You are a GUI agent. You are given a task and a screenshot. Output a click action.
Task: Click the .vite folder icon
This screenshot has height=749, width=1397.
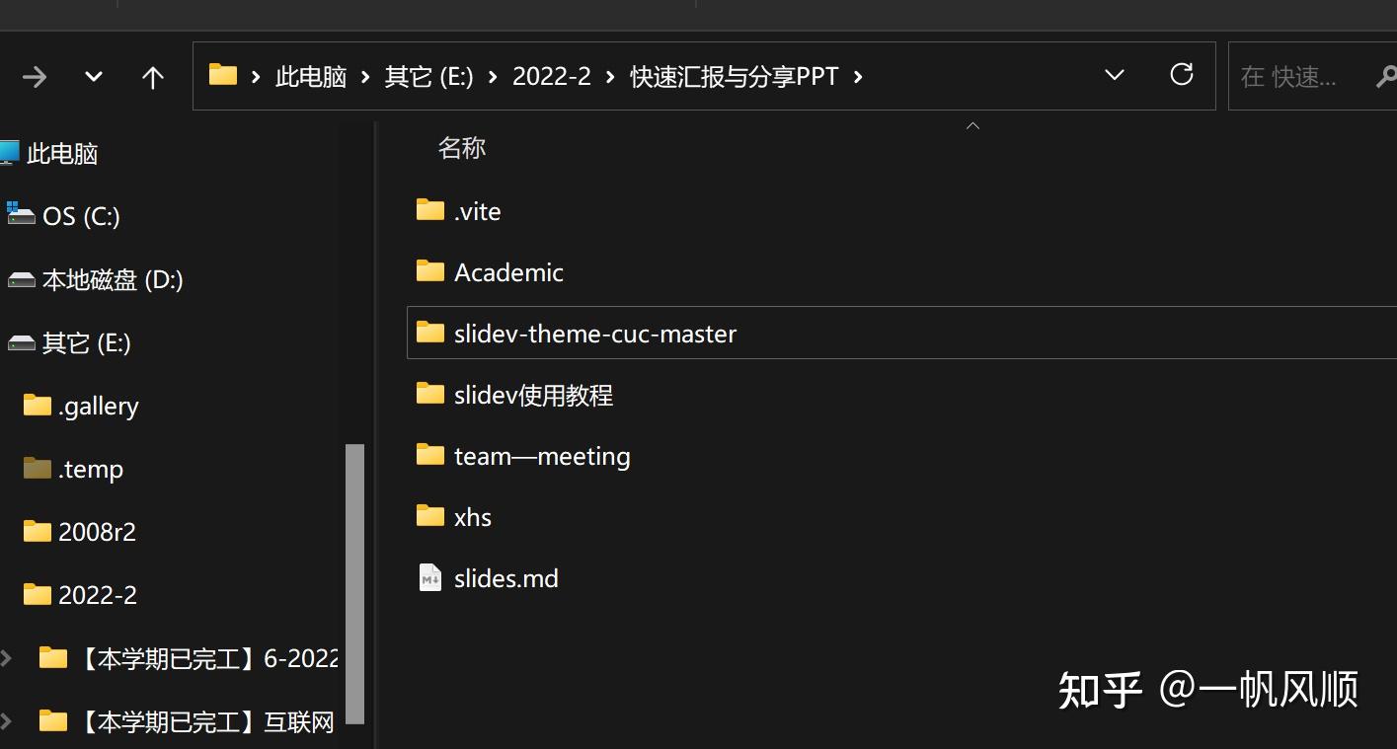tap(429, 209)
